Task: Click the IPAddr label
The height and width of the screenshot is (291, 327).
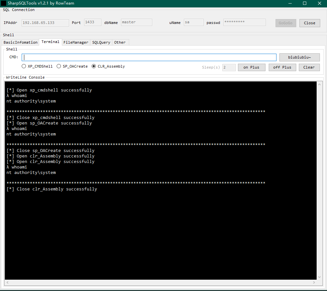Action: pos(10,23)
